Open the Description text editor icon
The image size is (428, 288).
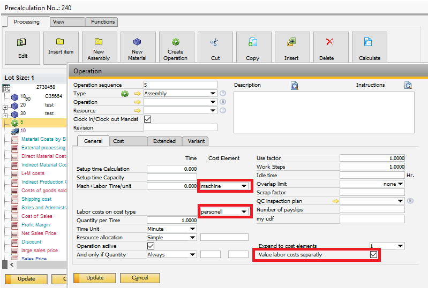[294, 85]
